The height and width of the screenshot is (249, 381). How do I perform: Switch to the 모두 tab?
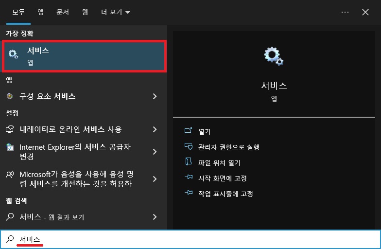(x=18, y=12)
